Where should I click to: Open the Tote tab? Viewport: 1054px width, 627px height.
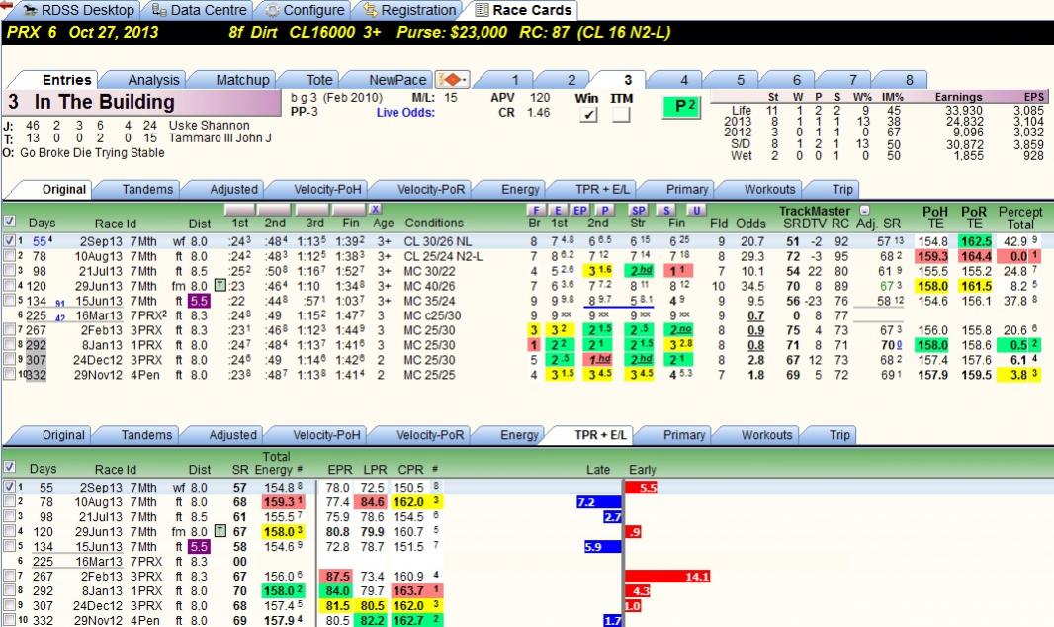(x=319, y=80)
